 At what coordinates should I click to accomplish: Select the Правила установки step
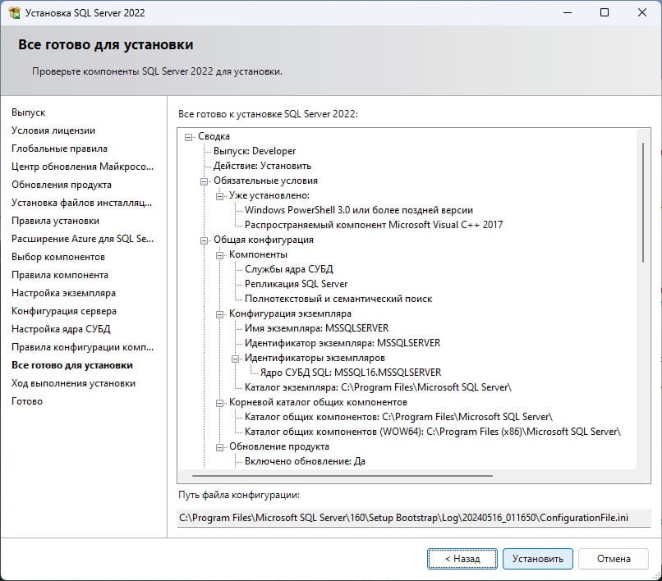pyautogui.click(x=55, y=221)
